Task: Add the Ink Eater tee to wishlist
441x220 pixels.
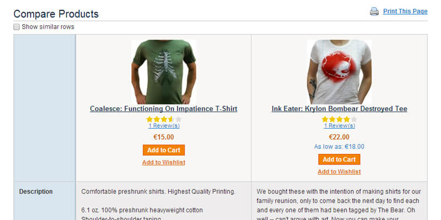Action: 339,172
